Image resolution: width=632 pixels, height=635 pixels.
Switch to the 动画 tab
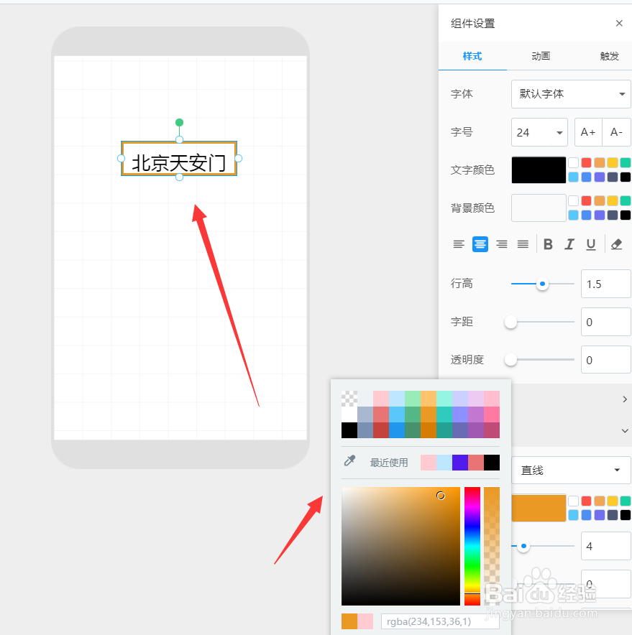540,56
